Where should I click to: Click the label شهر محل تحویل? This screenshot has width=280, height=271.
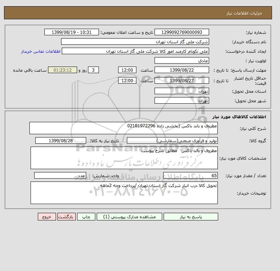(x=250, y=101)
